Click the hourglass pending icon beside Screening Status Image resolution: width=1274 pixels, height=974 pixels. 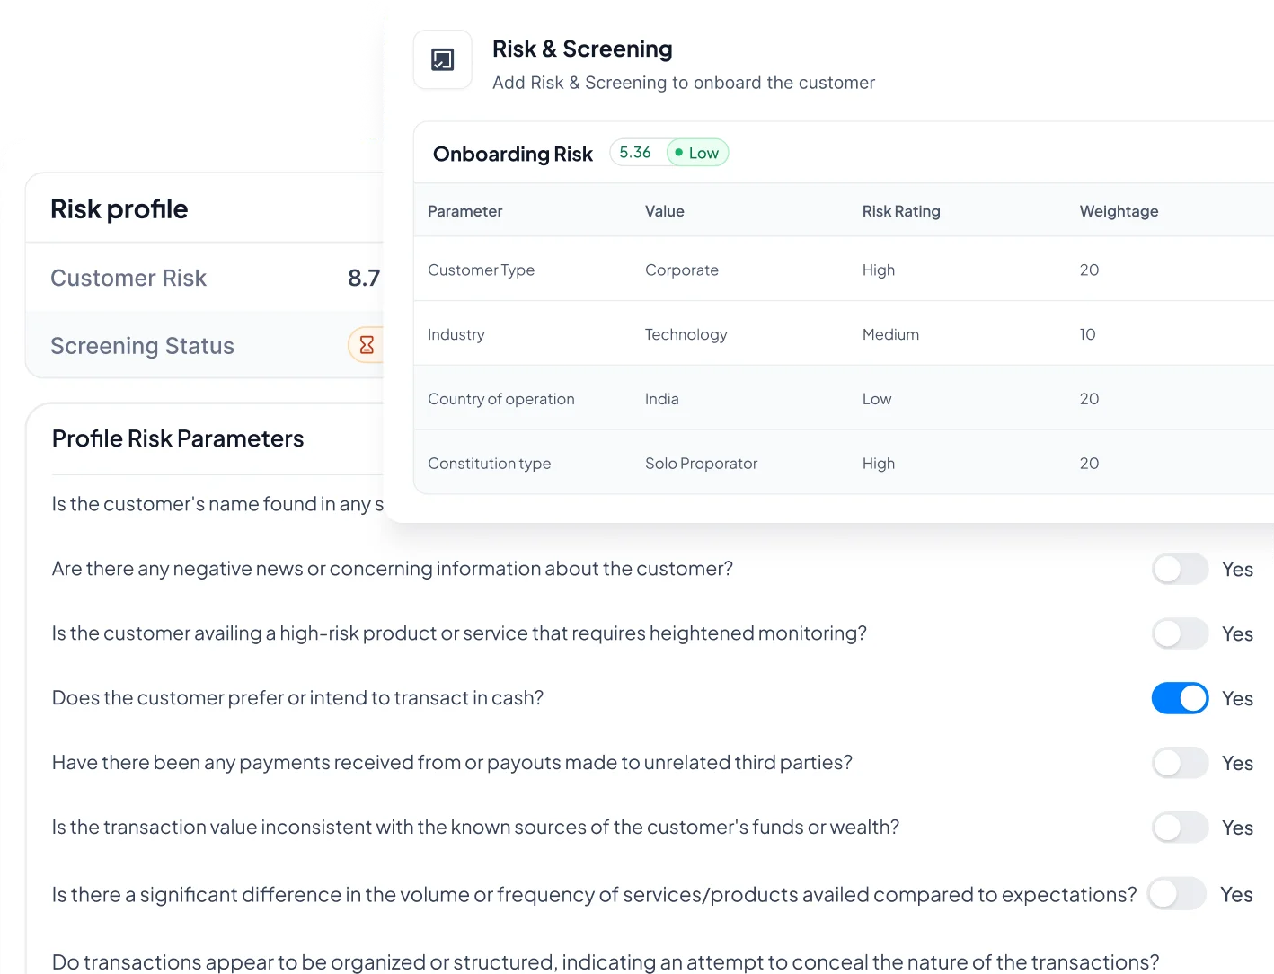[x=367, y=345]
